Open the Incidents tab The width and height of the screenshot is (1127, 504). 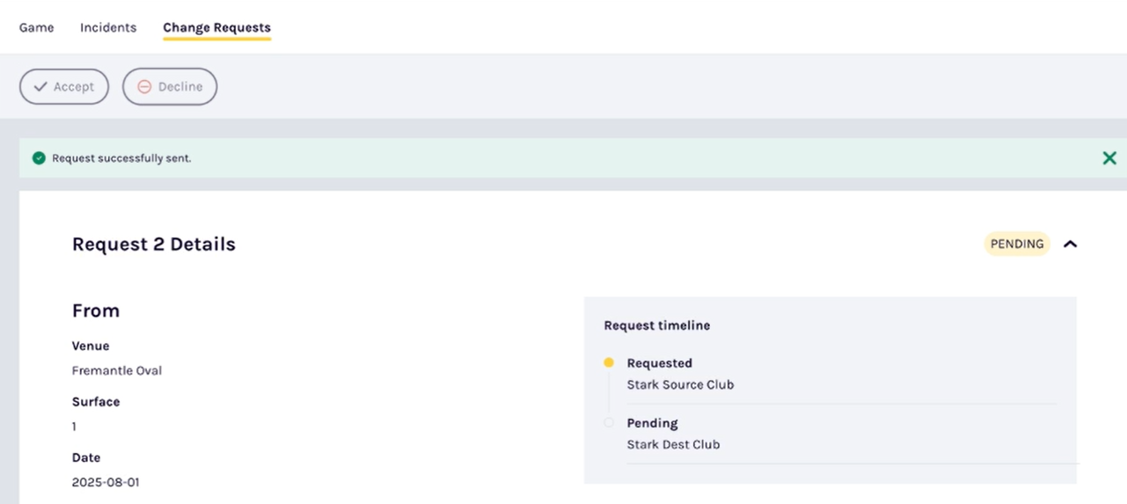pyautogui.click(x=108, y=27)
